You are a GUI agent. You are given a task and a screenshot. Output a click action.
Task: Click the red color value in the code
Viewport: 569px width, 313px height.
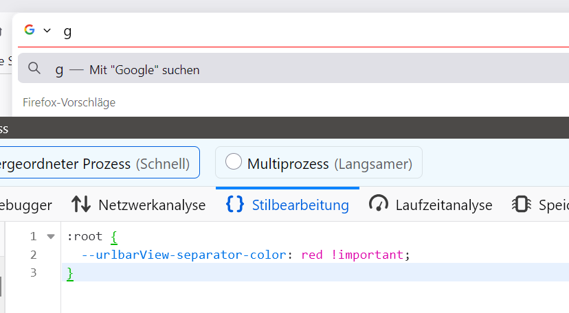pos(312,255)
